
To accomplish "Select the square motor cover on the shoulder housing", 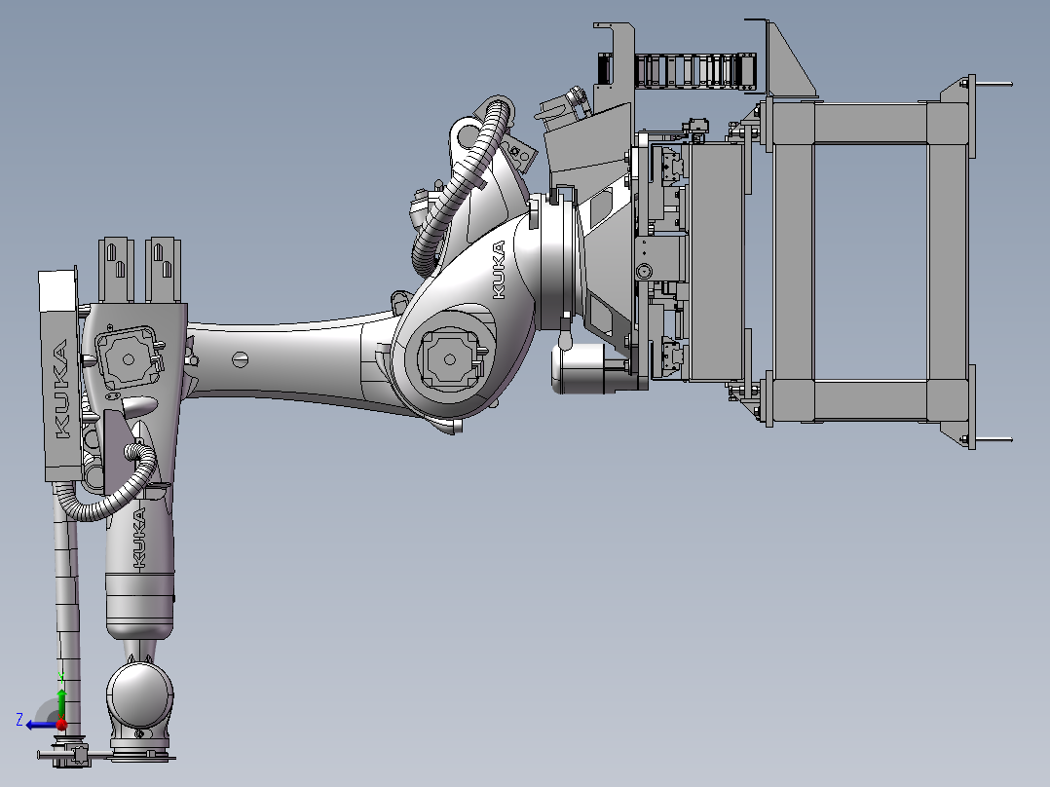I will pos(128,359).
